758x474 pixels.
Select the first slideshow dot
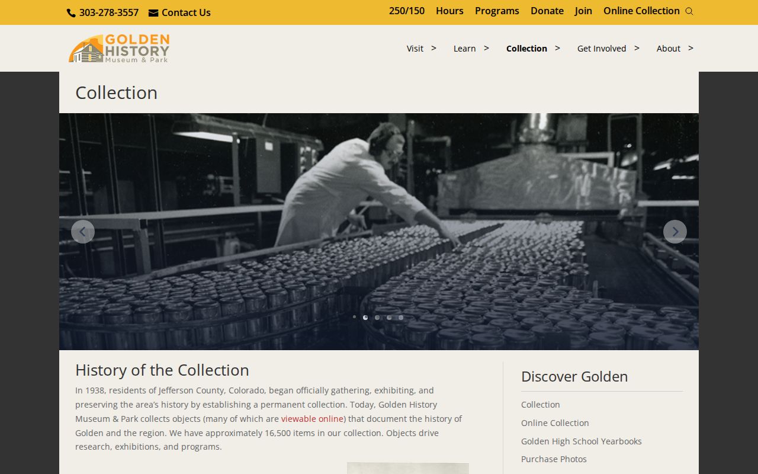coord(354,317)
